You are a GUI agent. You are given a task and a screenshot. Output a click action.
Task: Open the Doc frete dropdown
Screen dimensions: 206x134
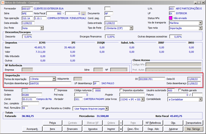tap(42, 28)
